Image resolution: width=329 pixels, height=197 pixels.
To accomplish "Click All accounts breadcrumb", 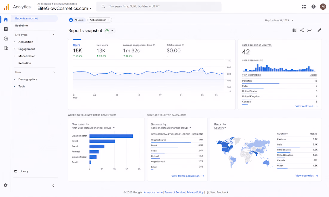I will (x=44, y=4).
